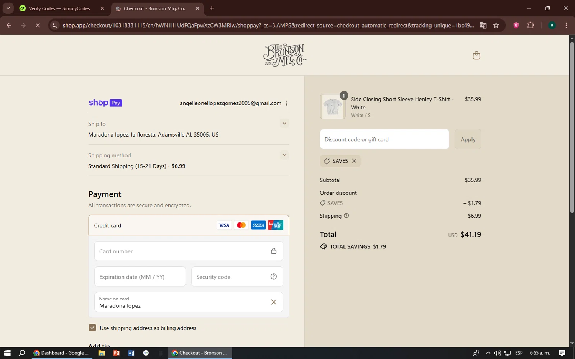This screenshot has width=575, height=359.
Task: Open Dashboard - Google Chrome taskbar window
Action: coord(61,353)
